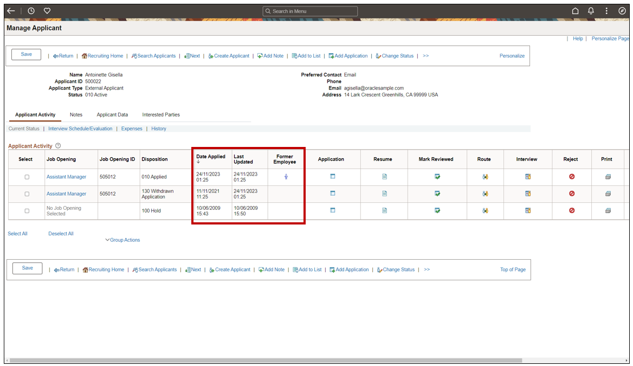Click Deselect All link

(x=61, y=234)
